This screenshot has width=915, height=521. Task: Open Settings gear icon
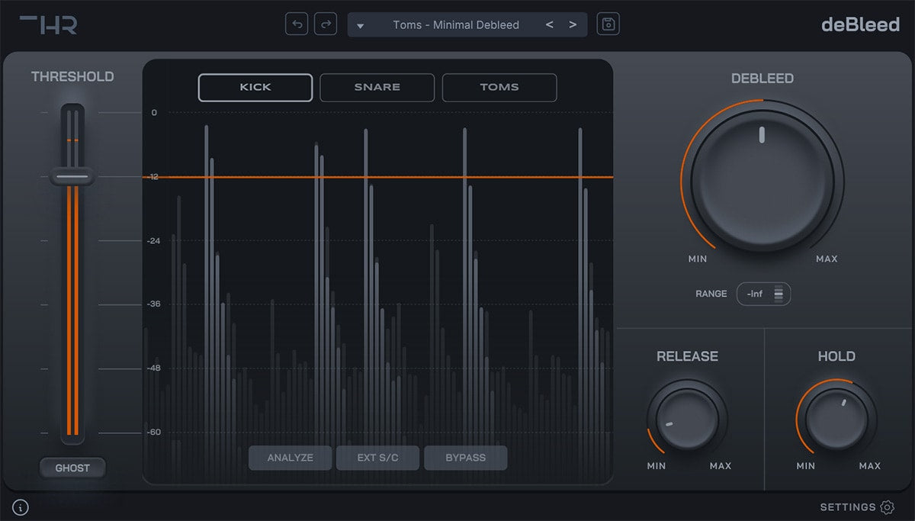[x=887, y=507]
